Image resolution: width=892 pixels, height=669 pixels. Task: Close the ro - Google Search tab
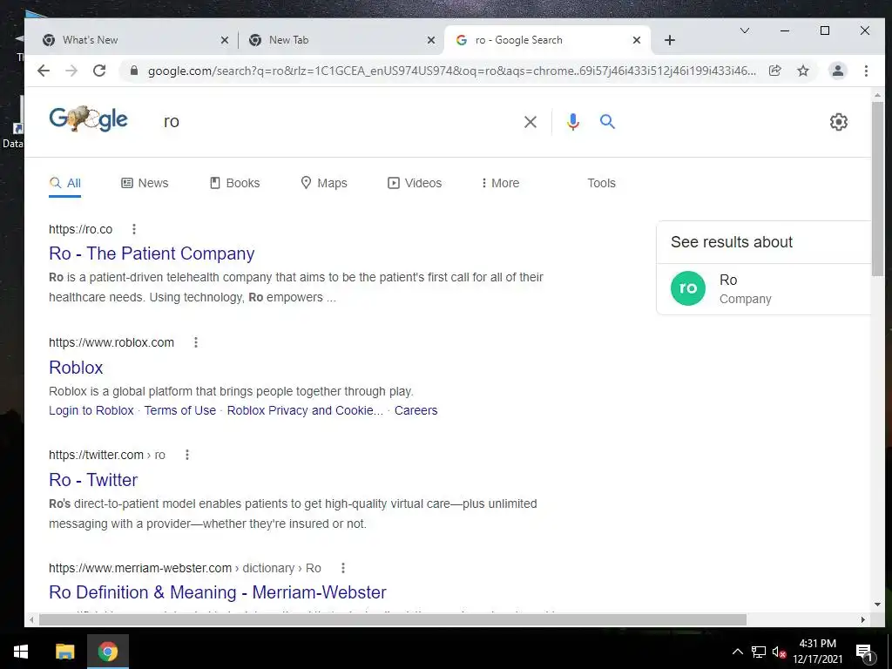pyautogui.click(x=637, y=40)
